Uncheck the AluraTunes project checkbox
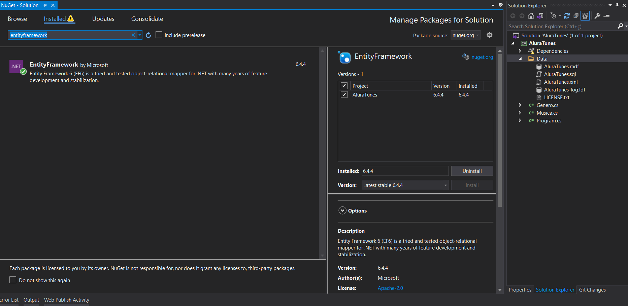Viewport: 628px width, 306px height. 344,94
